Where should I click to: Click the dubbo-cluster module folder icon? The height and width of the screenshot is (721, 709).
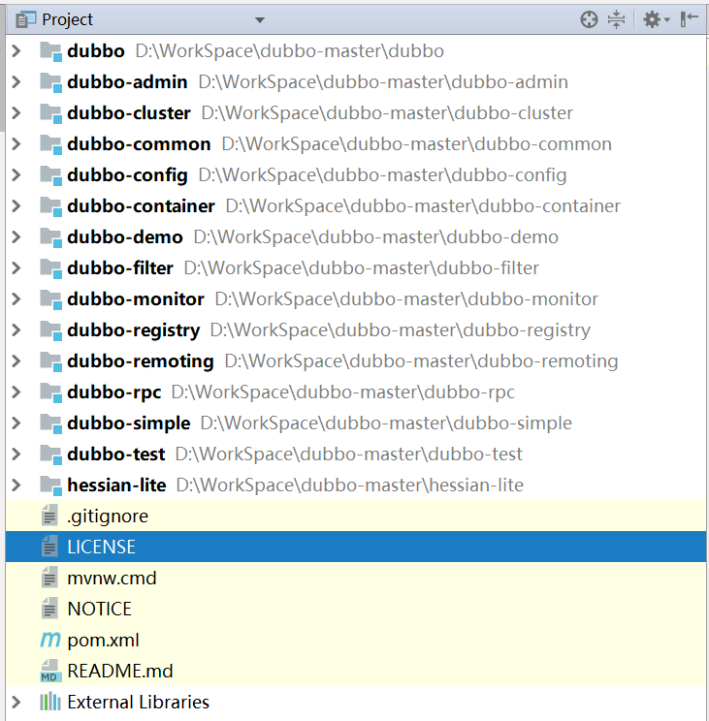pyautogui.click(x=50, y=113)
